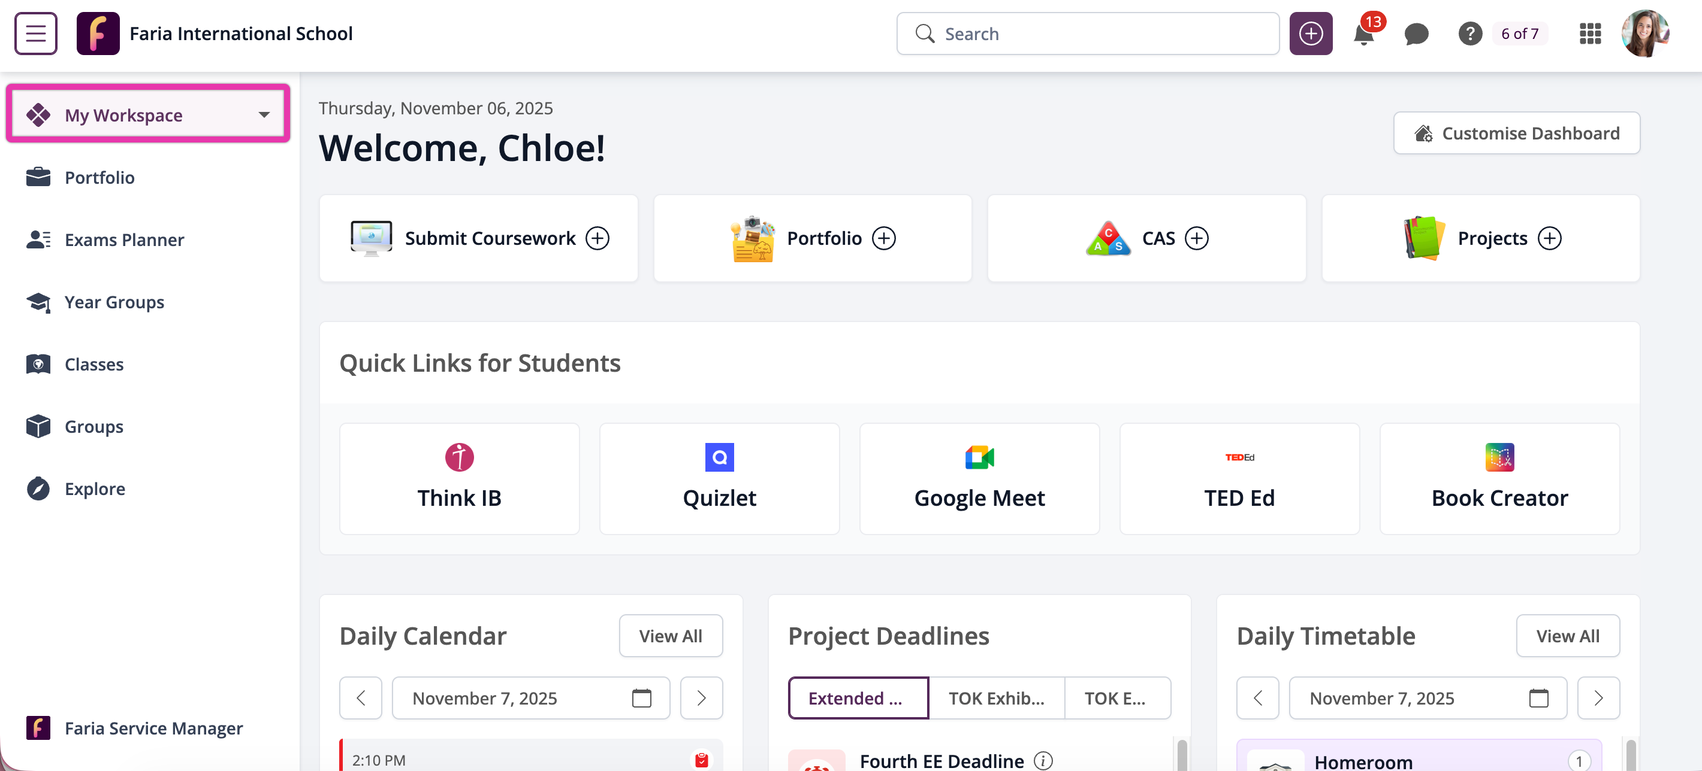Open the Google Meet quick link
The width and height of the screenshot is (1702, 771).
979,478
